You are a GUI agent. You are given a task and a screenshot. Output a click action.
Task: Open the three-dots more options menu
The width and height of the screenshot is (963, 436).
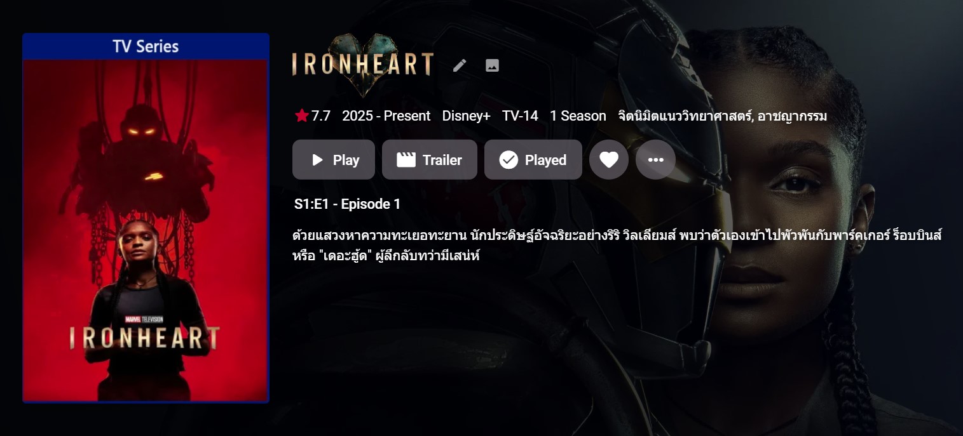coord(655,160)
